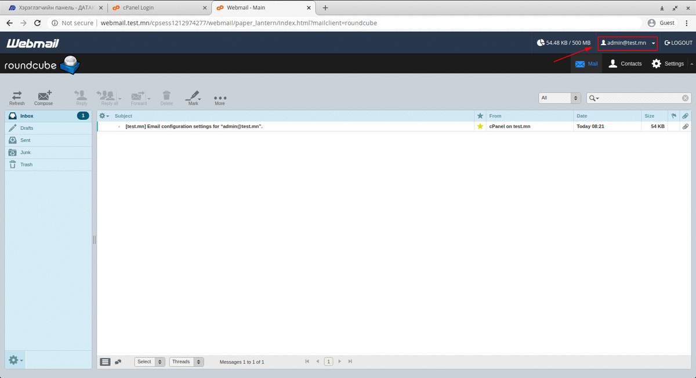Click the Webmail logo

coord(32,43)
